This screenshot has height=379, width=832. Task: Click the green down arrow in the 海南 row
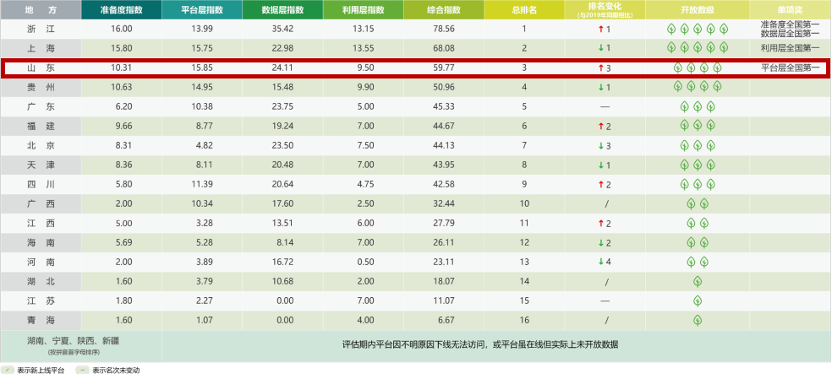tap(600, 243)
